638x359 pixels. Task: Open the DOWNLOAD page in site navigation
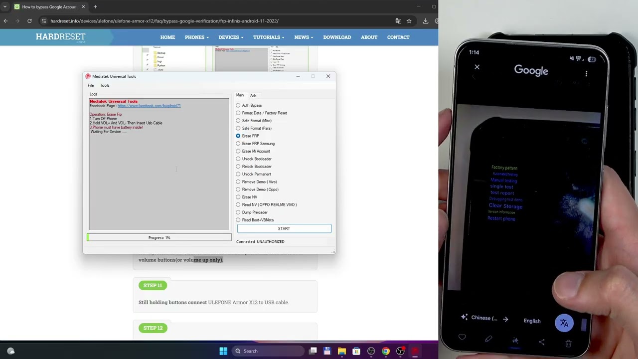[337, 37]
